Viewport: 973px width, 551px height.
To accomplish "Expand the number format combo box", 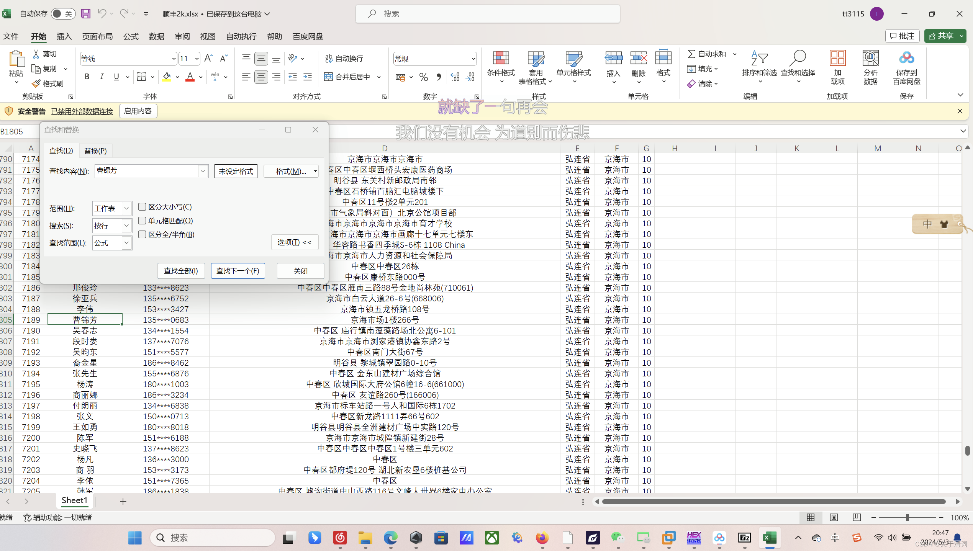I will [x=473, y=59].
